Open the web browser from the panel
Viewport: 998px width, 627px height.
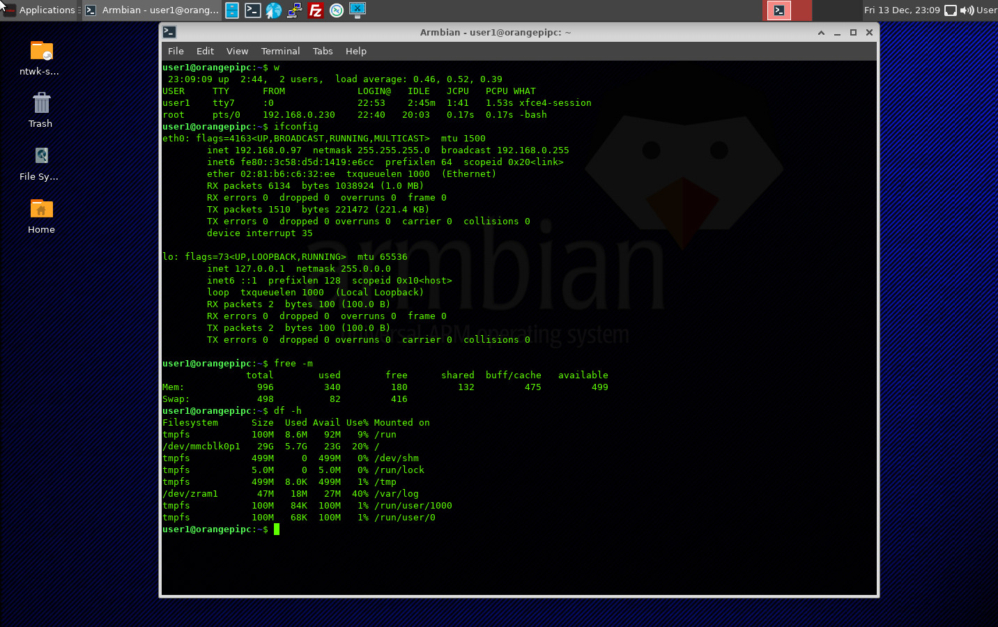273,10
